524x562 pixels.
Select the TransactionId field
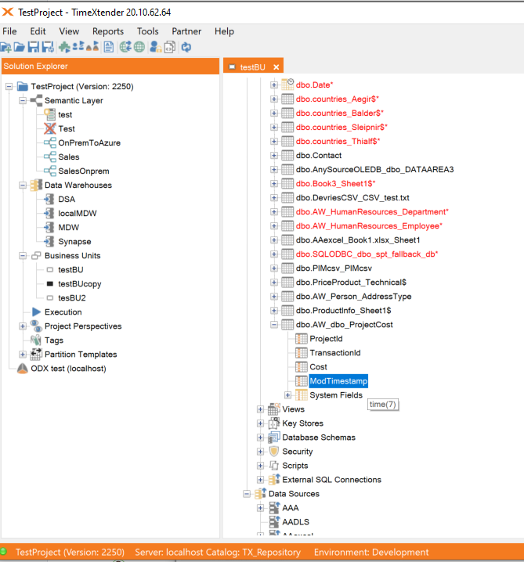[335, 353]
